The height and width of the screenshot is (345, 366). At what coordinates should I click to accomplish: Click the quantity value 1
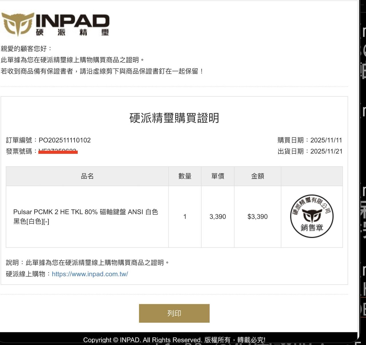185,217
